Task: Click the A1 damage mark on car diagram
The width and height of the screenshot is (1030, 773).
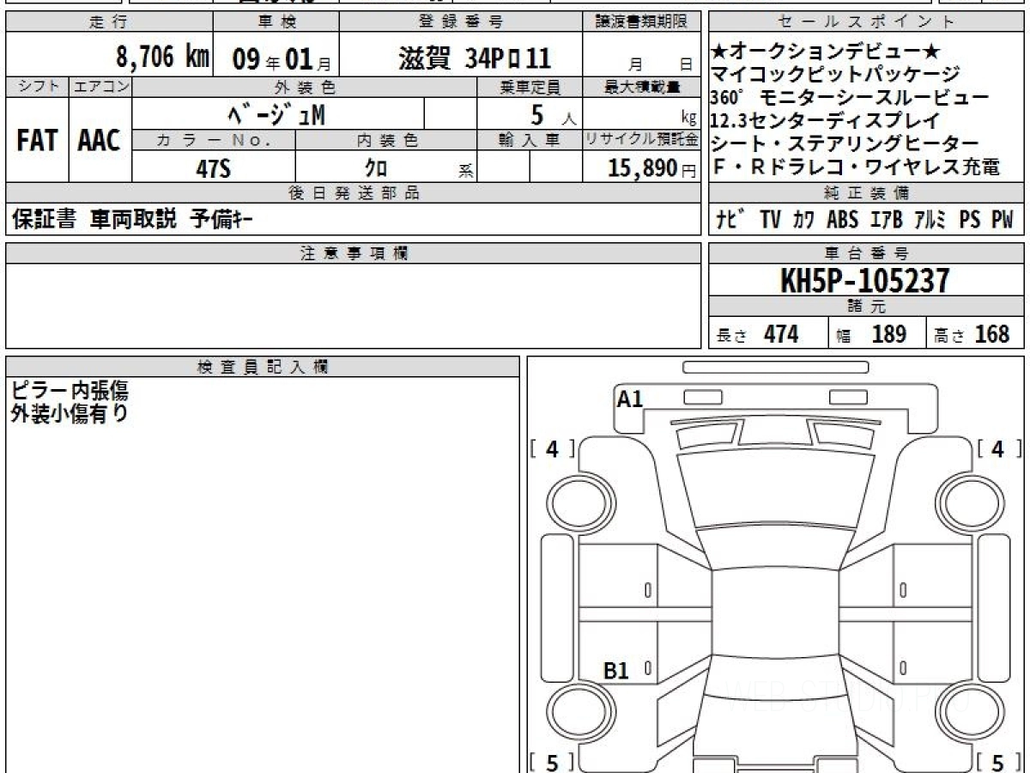Action: pyautogui.click(x=630, y=399)
